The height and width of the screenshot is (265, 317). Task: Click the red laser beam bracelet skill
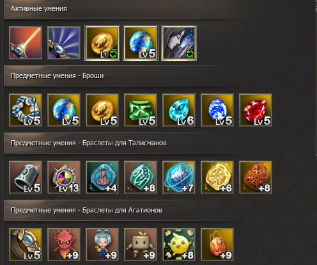[x=26, y=43]
